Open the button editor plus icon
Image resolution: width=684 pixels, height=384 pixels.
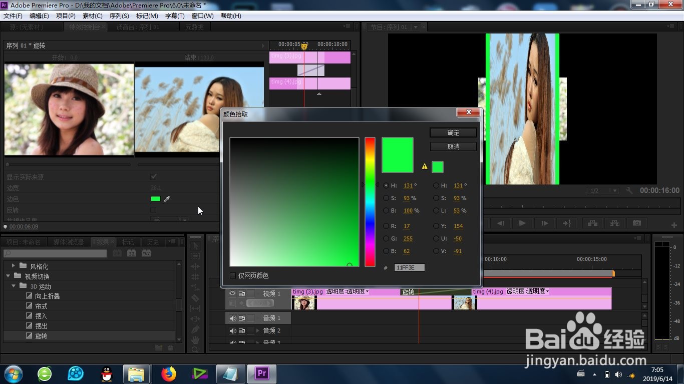pos(674,225)
